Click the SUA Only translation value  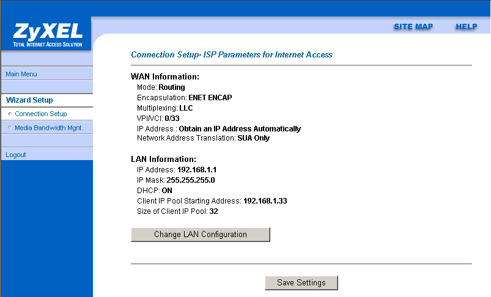(x=254, y=139)
